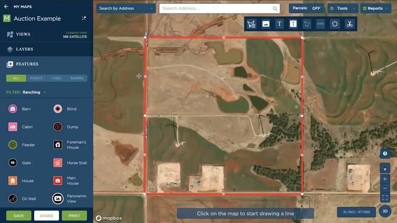The height and width of the screenshot is (223, 397).
Task: Select the dotted circle drawing tool
Action: coord(335,24)
